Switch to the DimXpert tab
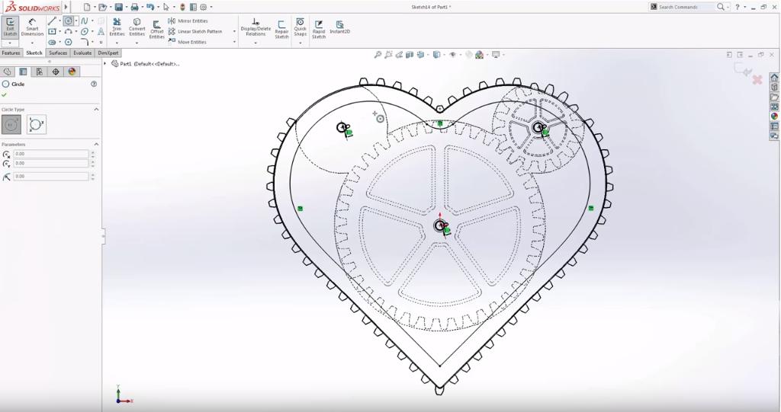 coord(108,53)
